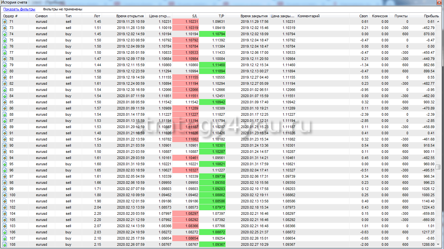Click the vertical scrollbar thumb
The width and height of the screenshot is (444, 249).
click(x=438, y=167)
